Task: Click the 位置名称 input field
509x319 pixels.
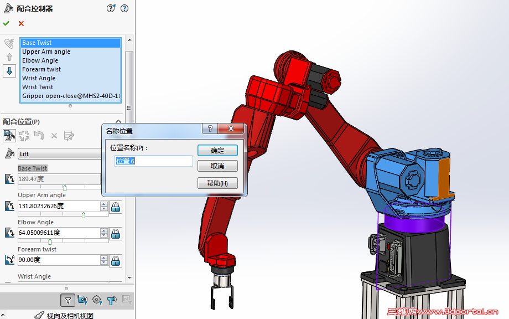Action: [x=154, y=161]
